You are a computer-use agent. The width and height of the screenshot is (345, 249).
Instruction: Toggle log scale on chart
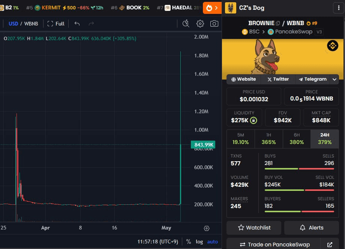click(x=199, y=241)
